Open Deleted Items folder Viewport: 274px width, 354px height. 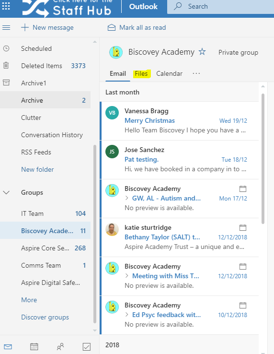[x=45, y=66]
